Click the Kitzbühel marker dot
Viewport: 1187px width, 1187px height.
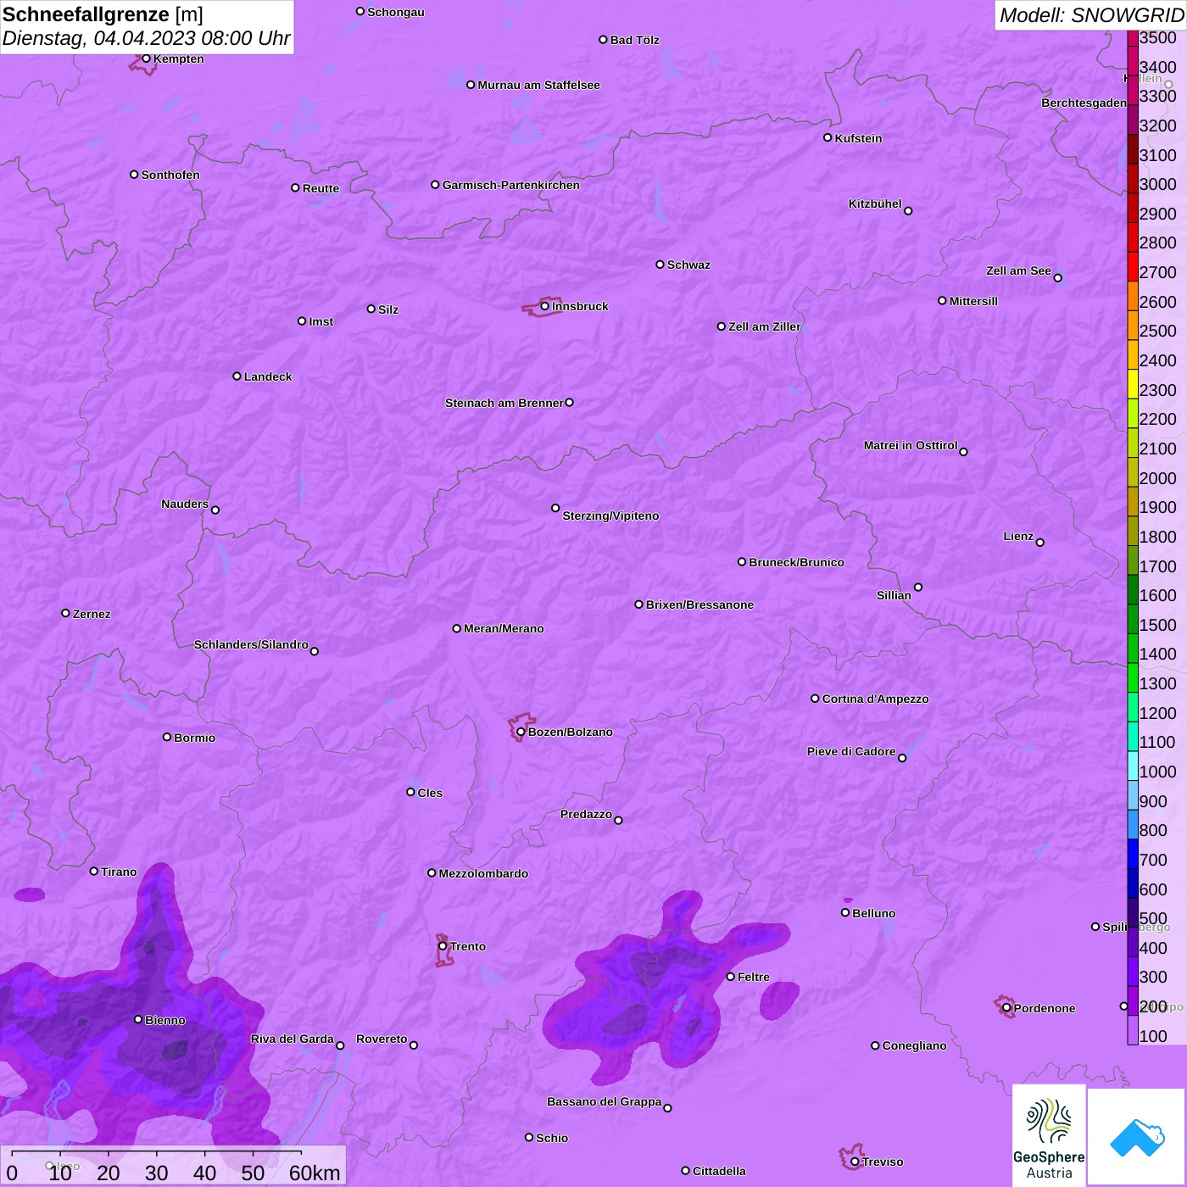(x=908, y=211)
